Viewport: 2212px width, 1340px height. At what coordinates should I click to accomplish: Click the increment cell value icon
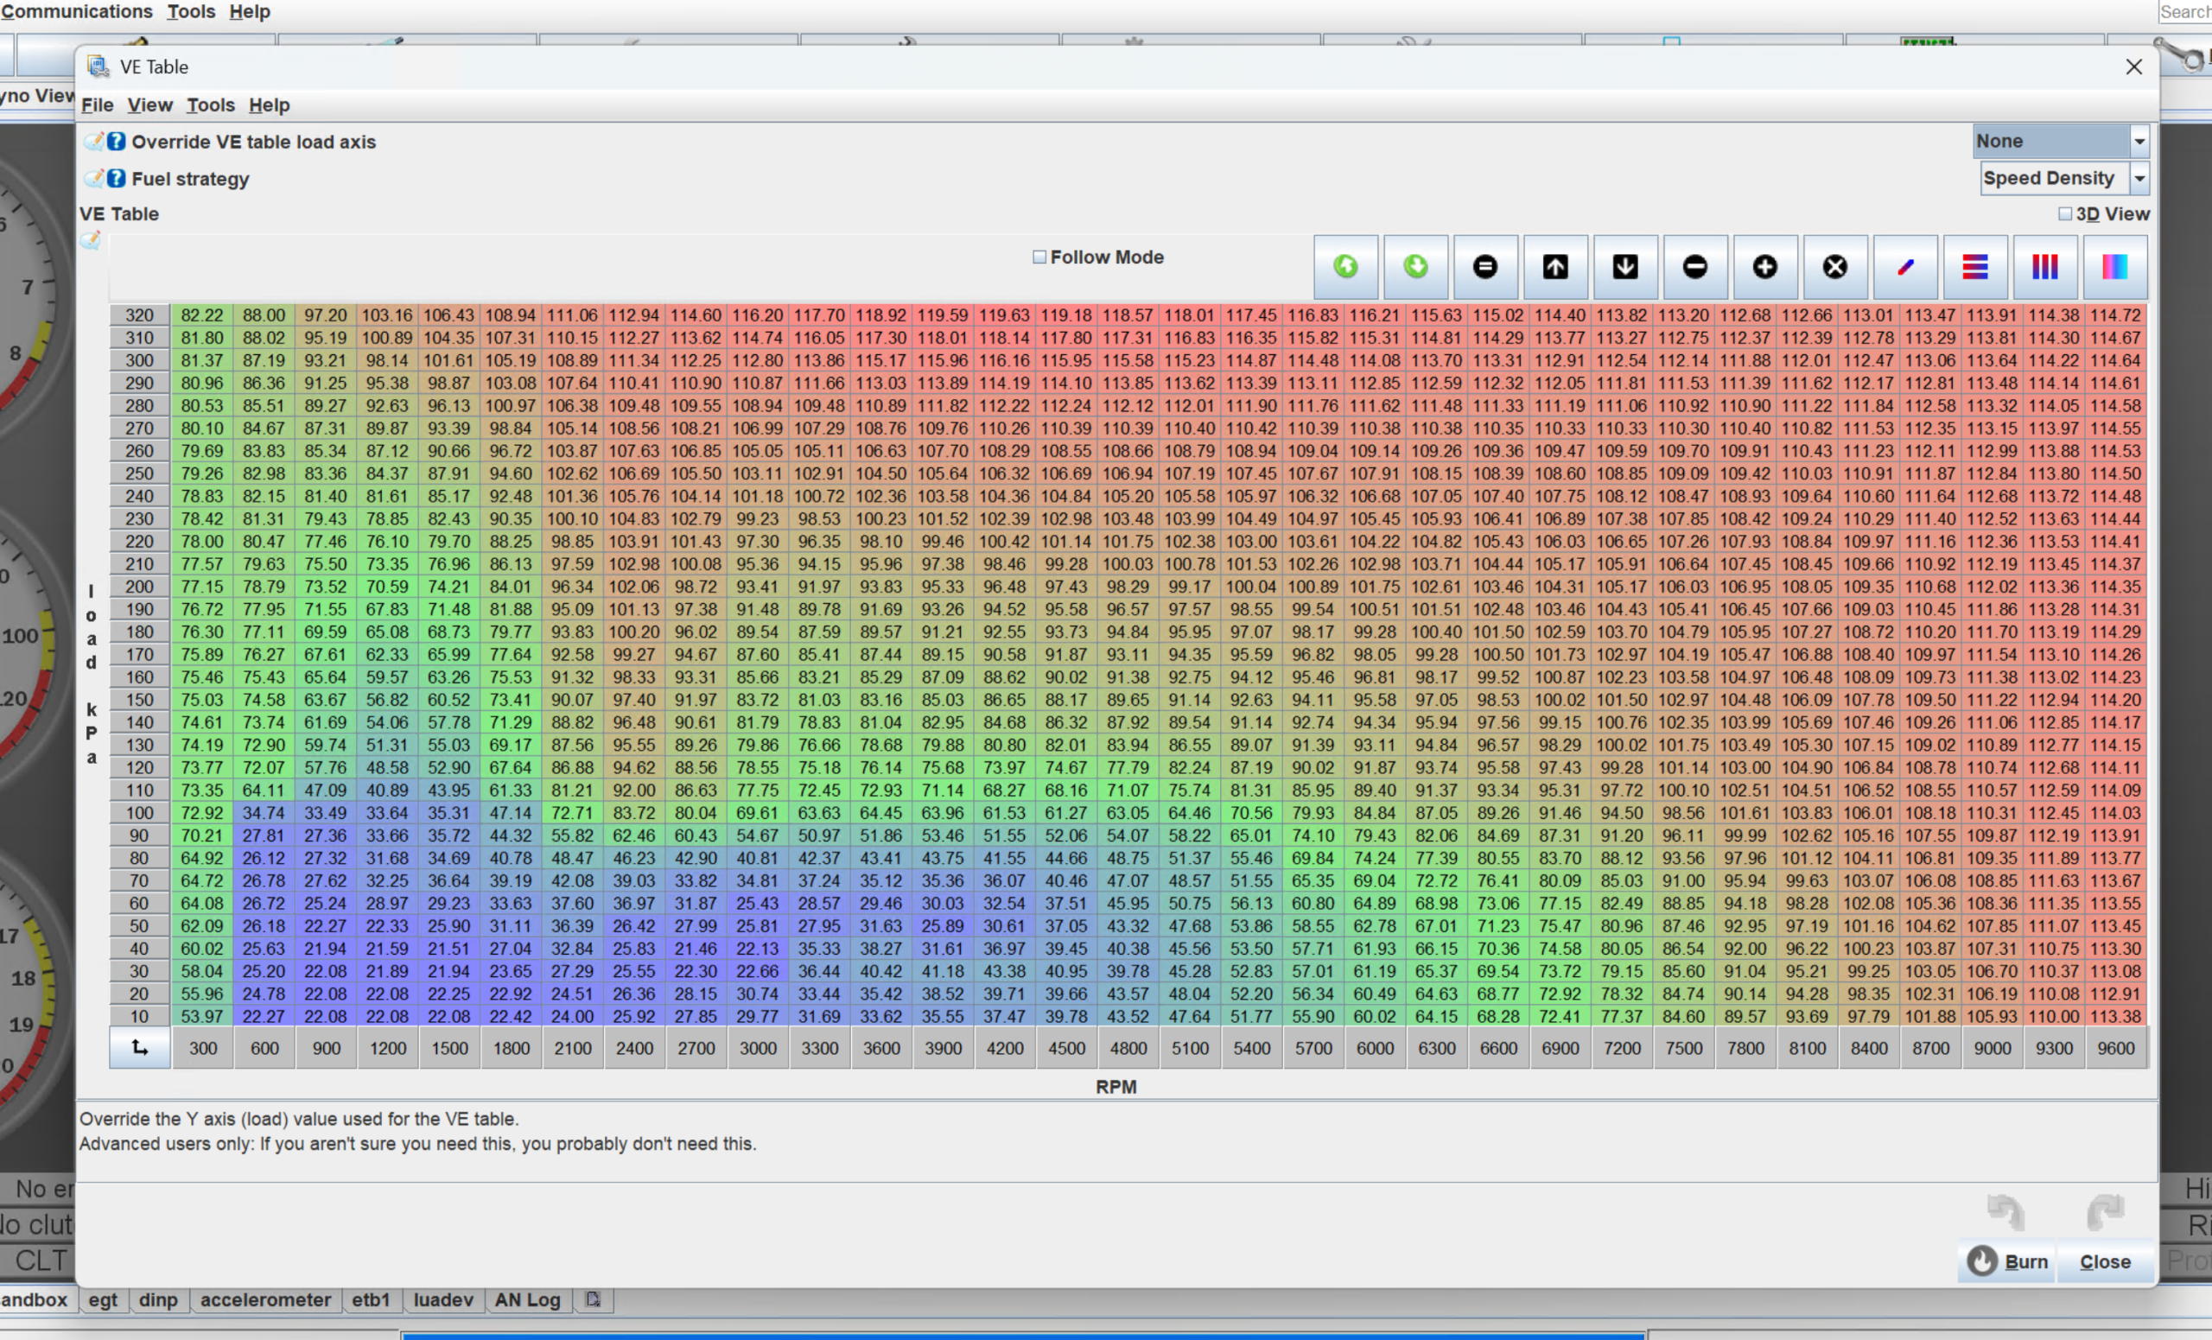pos(1764,267)
